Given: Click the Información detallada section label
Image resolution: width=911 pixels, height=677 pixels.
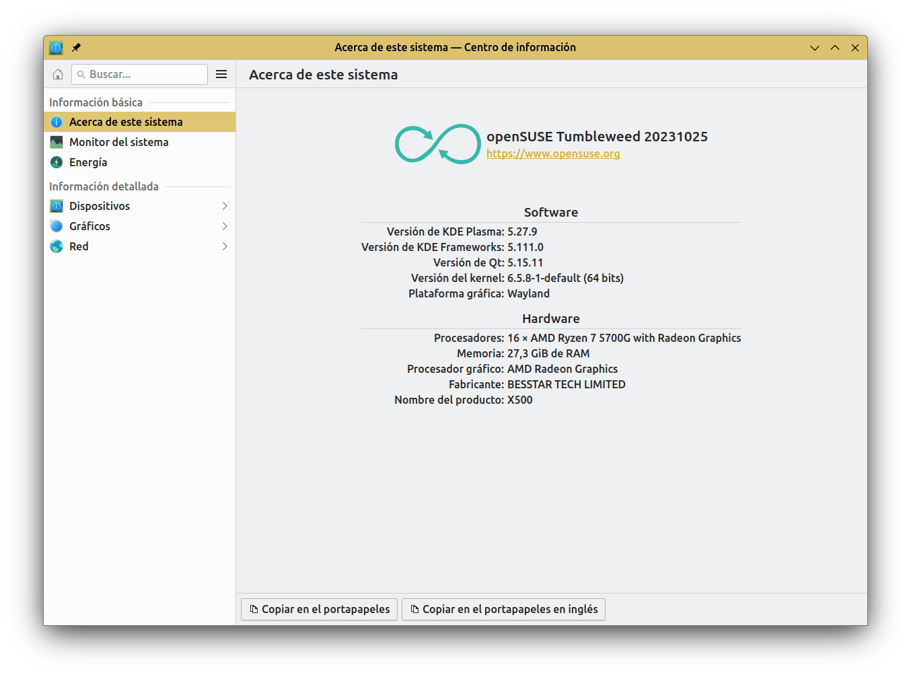Looking at the screenshot, I should pos(104,186).
